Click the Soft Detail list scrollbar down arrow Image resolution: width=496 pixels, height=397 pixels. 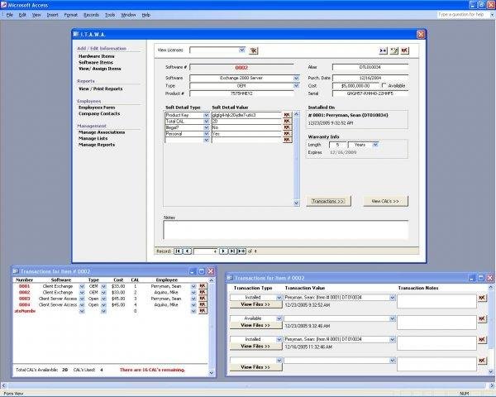[297, 203]
